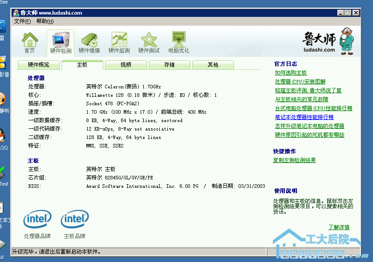Screen dimensions: 373x262
Task: Click the 了解详情 link
Action: coord(339,227)
